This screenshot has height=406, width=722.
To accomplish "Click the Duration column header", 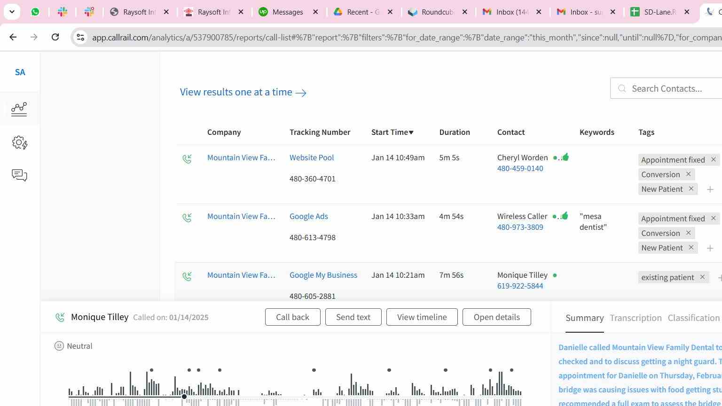I will click(455, 132).
